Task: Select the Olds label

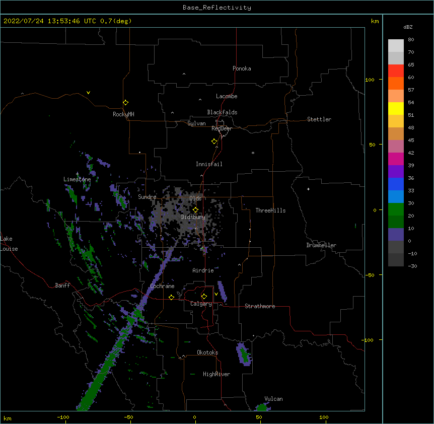Action: click(195, 198)
